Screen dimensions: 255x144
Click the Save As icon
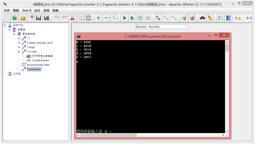coord(46,18)
